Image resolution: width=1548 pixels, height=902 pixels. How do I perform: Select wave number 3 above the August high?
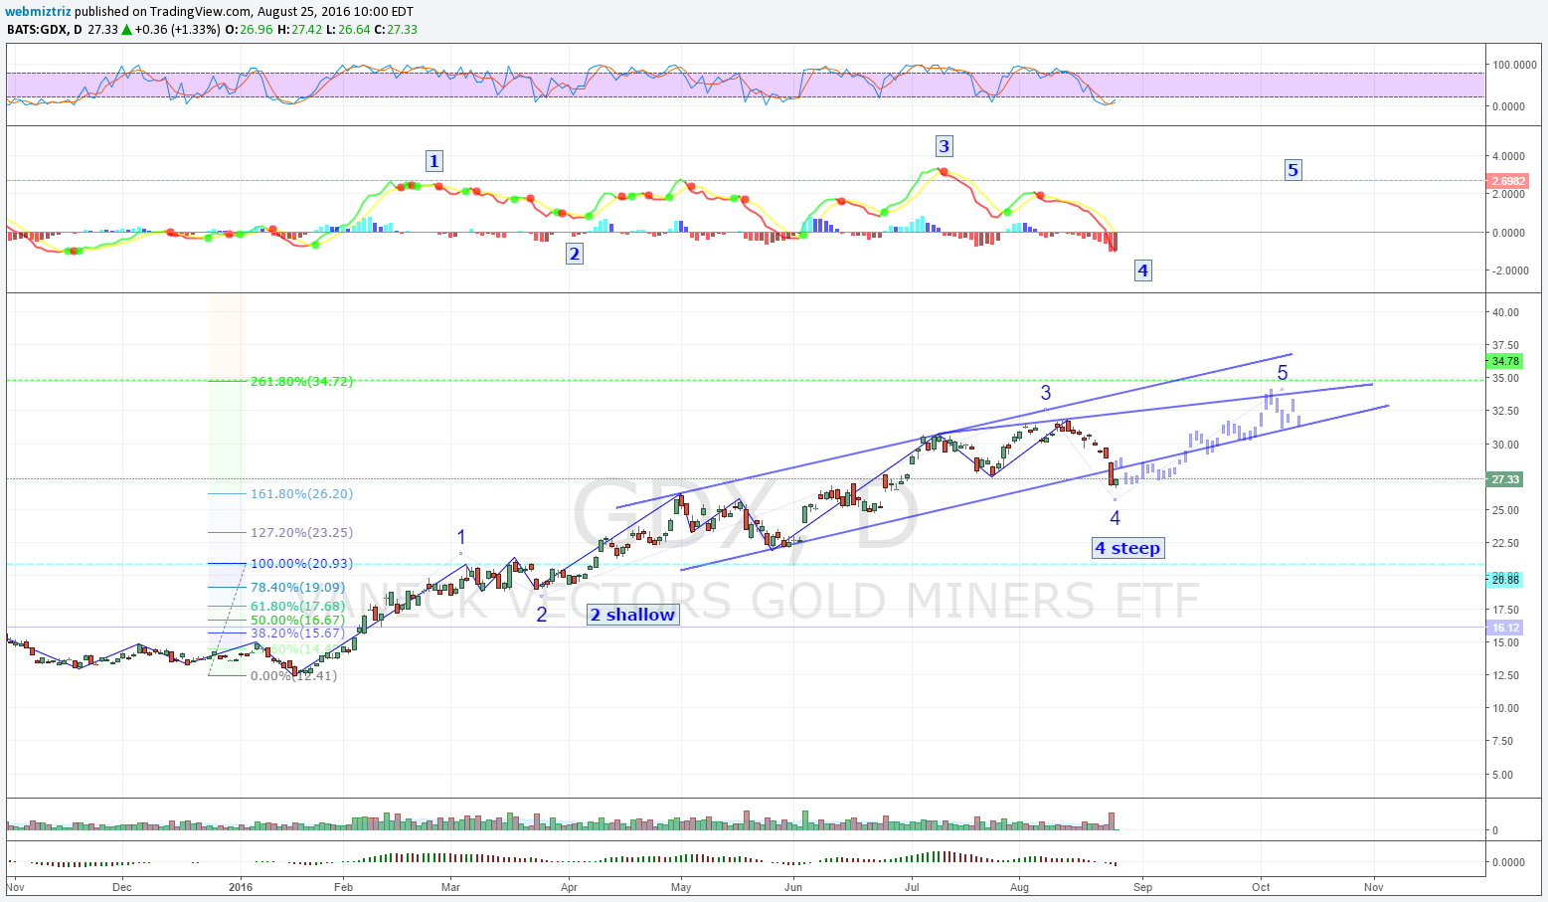1045,393
